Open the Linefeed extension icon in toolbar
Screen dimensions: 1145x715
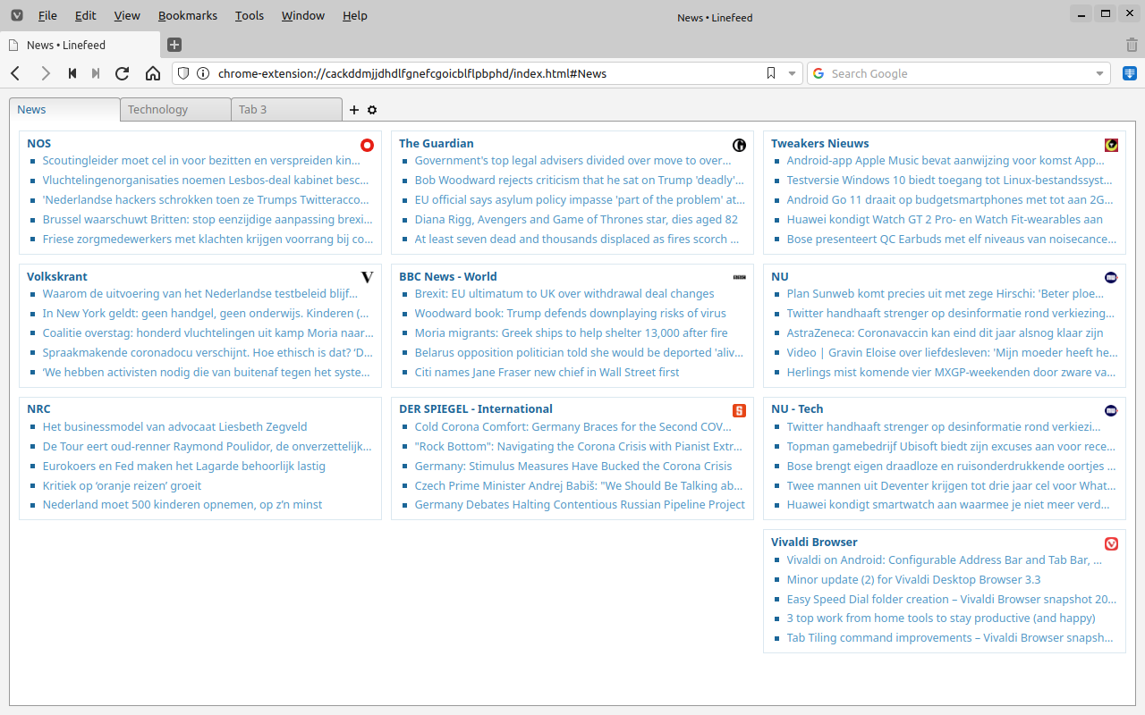(x=1130, y=73)
